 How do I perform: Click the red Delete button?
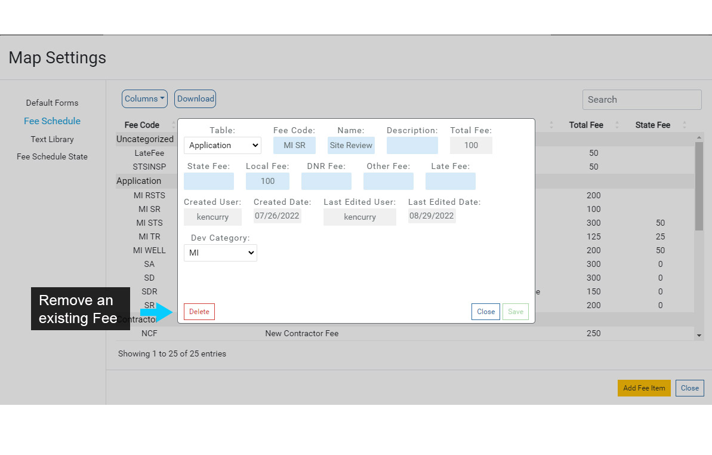[x=199, y=312]
